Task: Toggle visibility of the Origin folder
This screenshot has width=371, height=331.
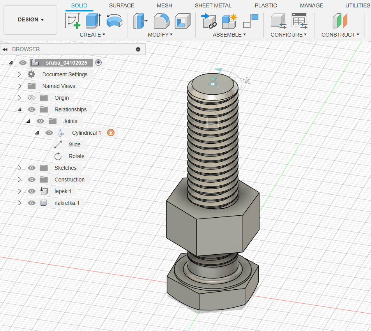Action: point(32,98)
